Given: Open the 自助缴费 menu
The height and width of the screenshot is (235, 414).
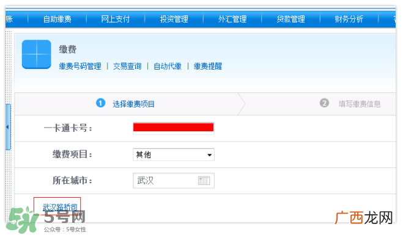Looking at the screenshot, I should point(57,19).
